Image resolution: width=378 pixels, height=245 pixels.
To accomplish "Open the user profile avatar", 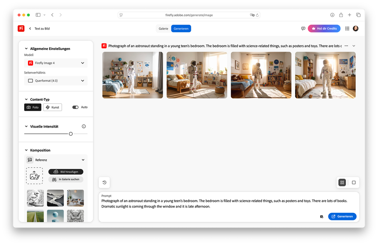I will click(356, 28).
